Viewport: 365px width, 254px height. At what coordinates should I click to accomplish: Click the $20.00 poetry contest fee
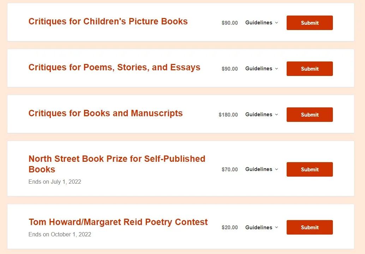pyautogui.click(x=230, y=228)
